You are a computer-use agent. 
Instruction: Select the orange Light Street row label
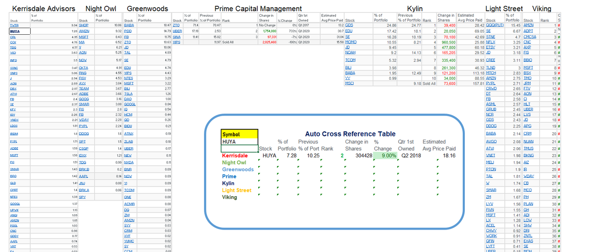click(237, 190)
